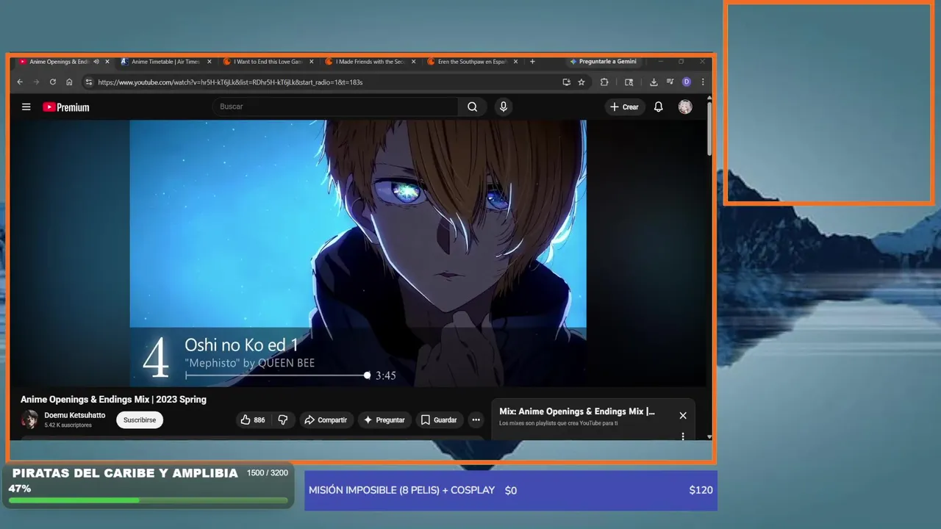The image size is (941, 529).
Task: Click the Mix: Anime Openings & Endings Mix title
Action: point(577,411)
